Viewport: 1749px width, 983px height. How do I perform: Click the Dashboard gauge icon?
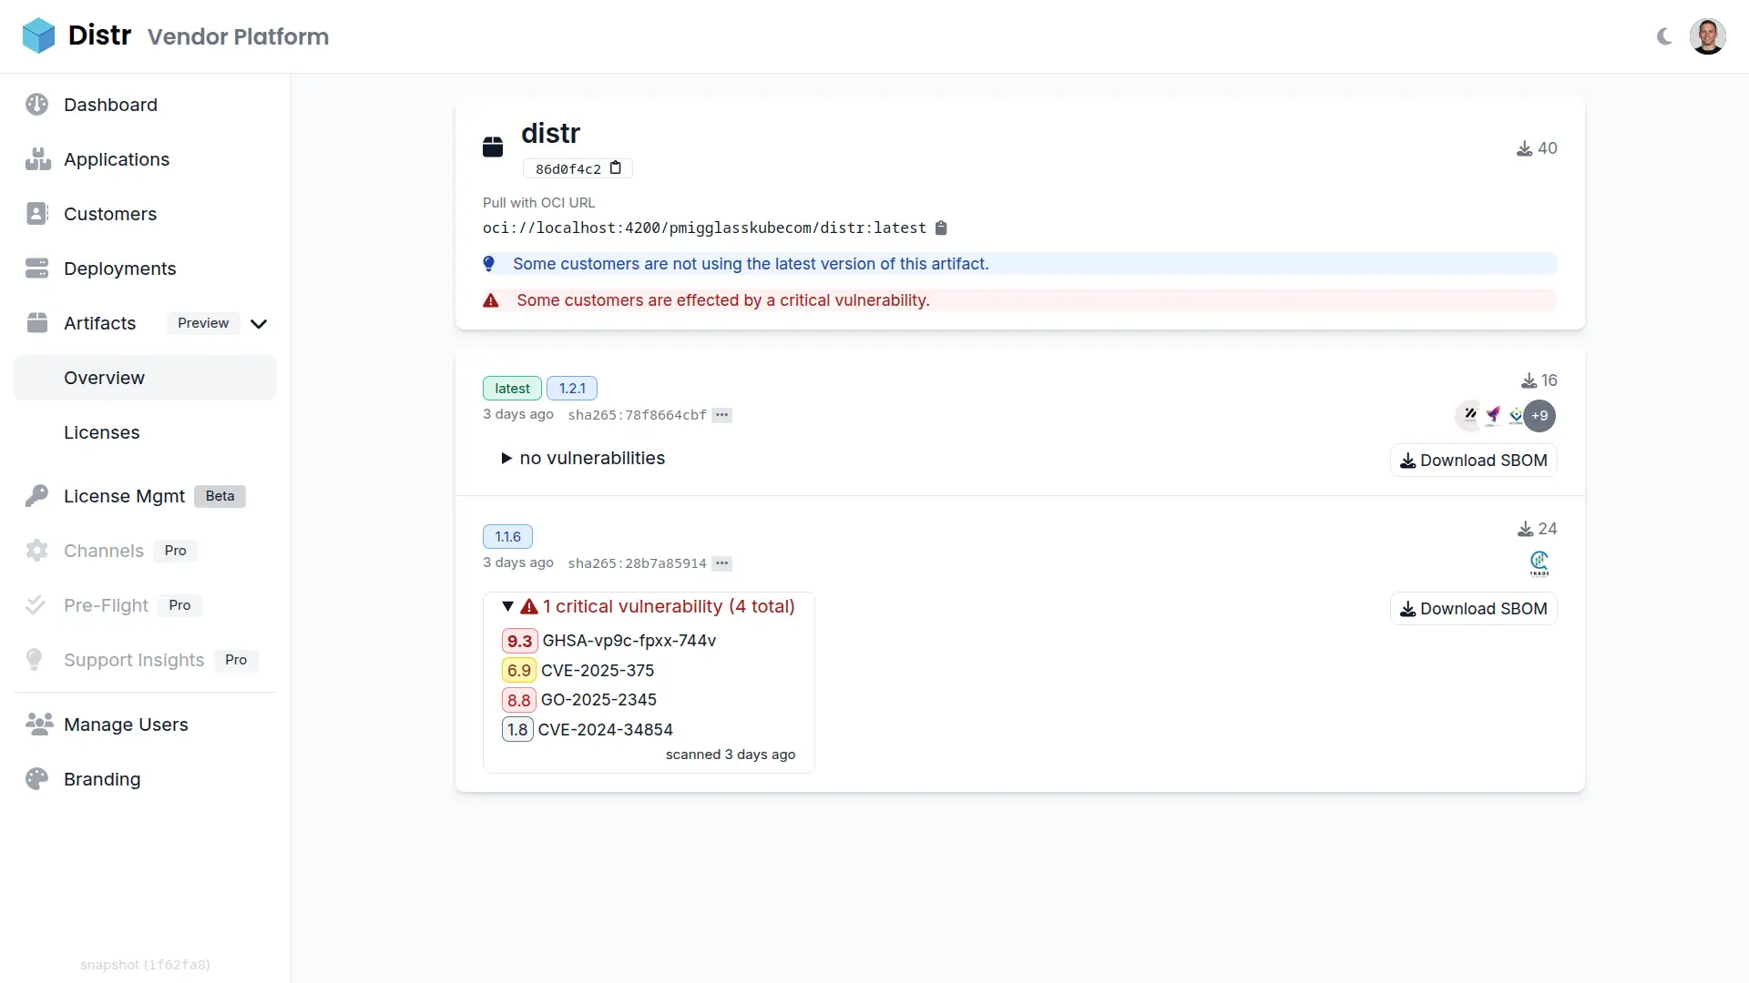36,105
